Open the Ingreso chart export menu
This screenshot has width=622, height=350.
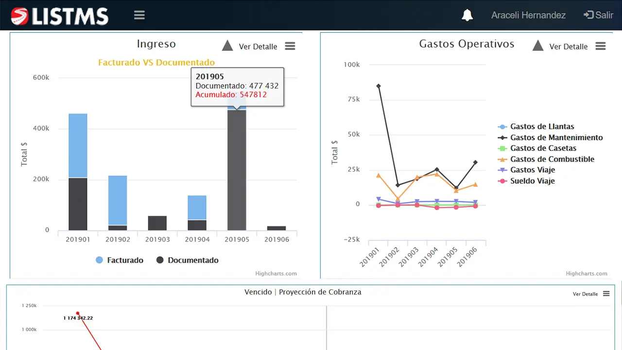coord(290,46)
